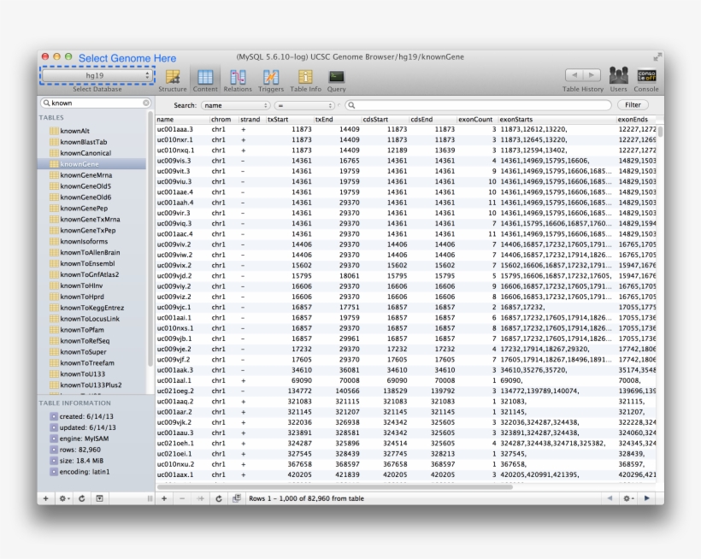Image resolution: width=701 pixels, height=559 pixels.
Task: Select the knownCanonical table
Action: [85, 153]
